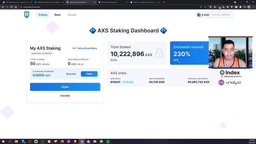Image resolution: width=256 pixels, height=144 pixels.
Task: Open Brave browser from the taskbar
Action: (75, 141)
